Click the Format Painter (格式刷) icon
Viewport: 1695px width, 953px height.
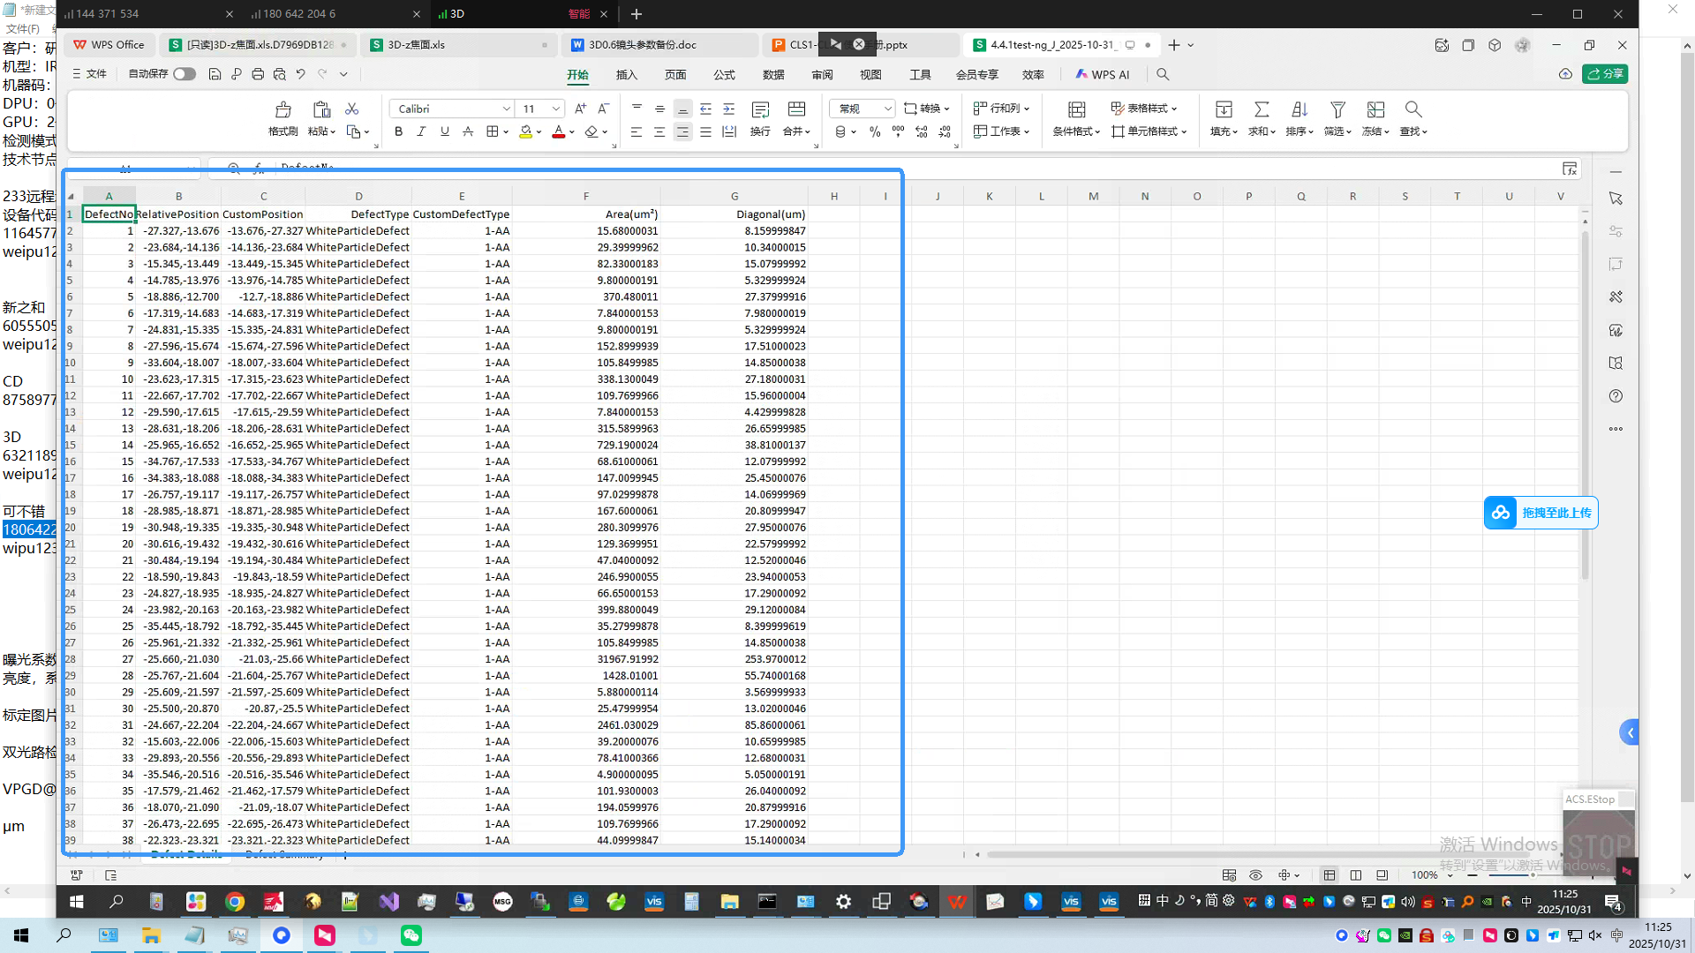point(282,110)
